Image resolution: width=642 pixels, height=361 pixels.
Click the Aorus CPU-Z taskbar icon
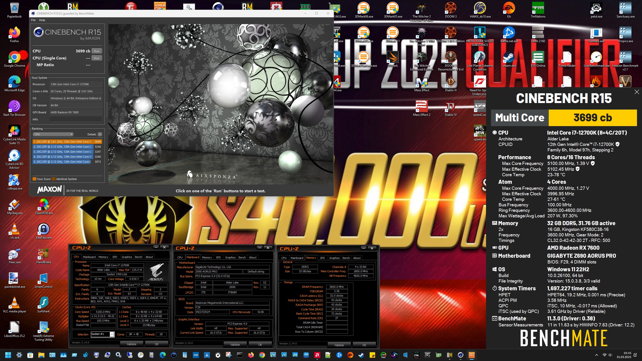471,355
